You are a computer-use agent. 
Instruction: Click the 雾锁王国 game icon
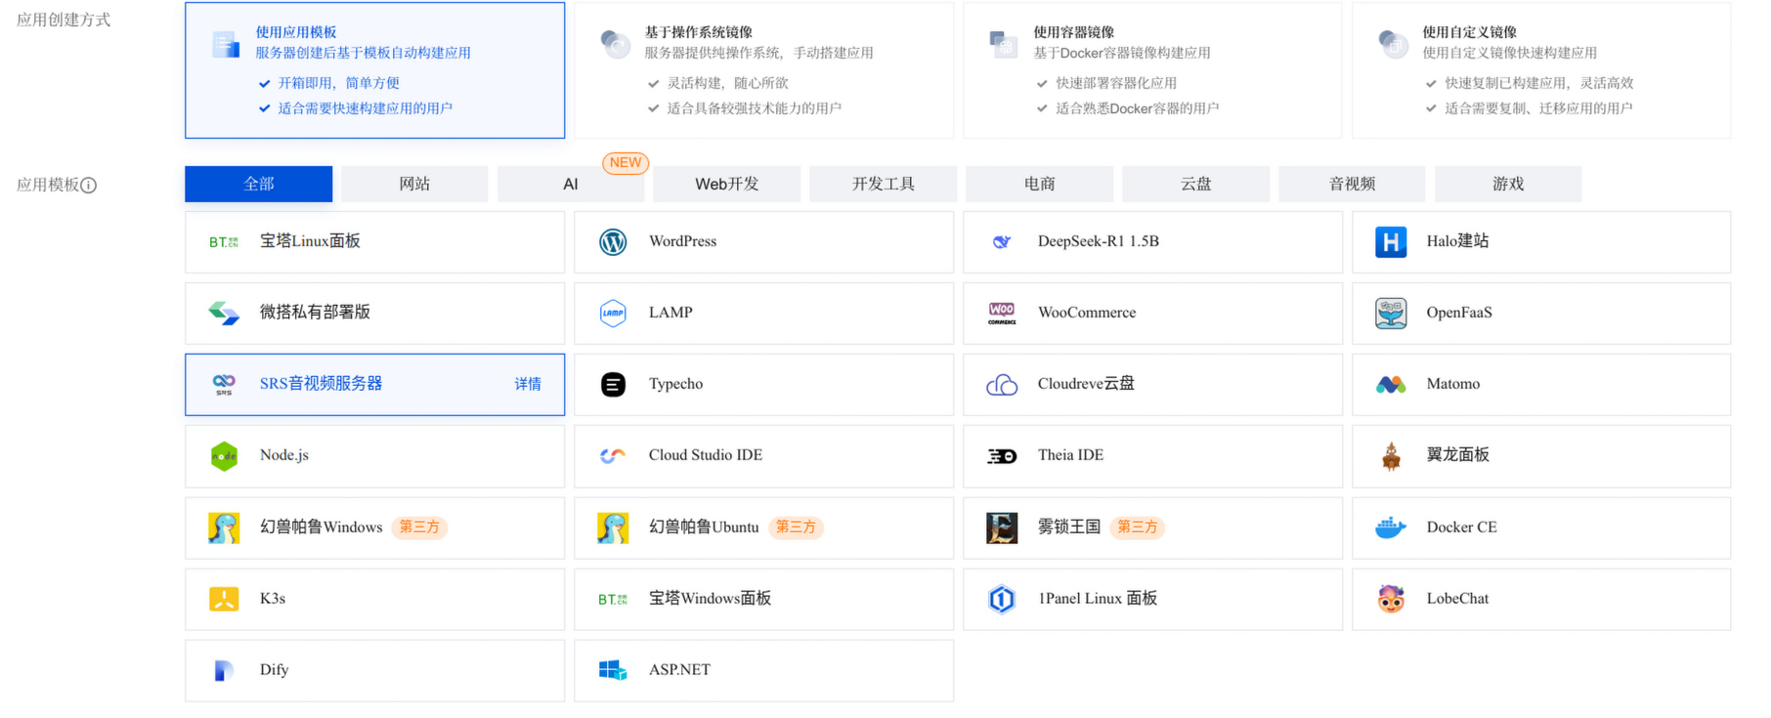(x=1002, y=528)
